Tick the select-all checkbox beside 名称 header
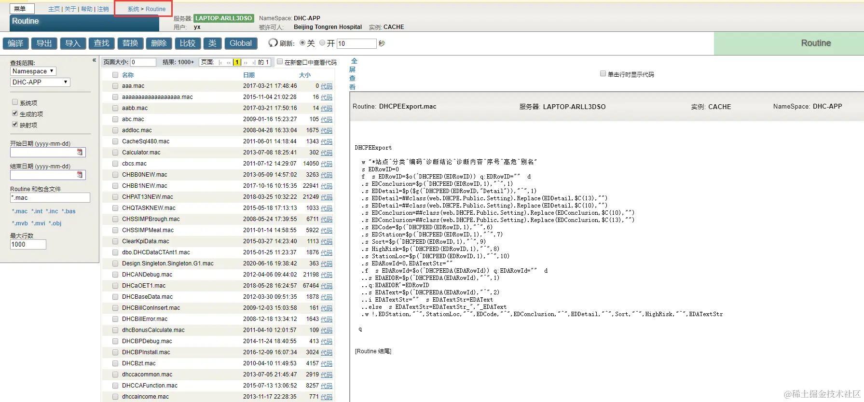This screenshot has width=864, height=402. pyautogui.click(x=115, y=75)
